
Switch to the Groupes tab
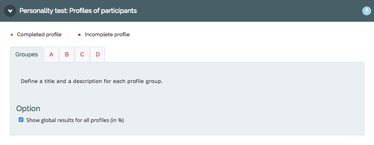[x=27, y=54]
